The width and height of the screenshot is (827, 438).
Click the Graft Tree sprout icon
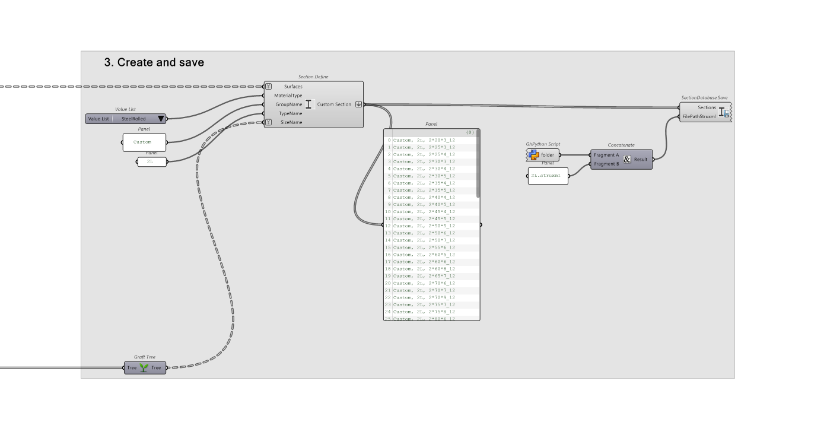pos(144,368)
